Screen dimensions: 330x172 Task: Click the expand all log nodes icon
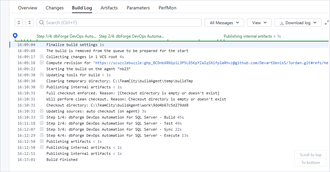19,23
